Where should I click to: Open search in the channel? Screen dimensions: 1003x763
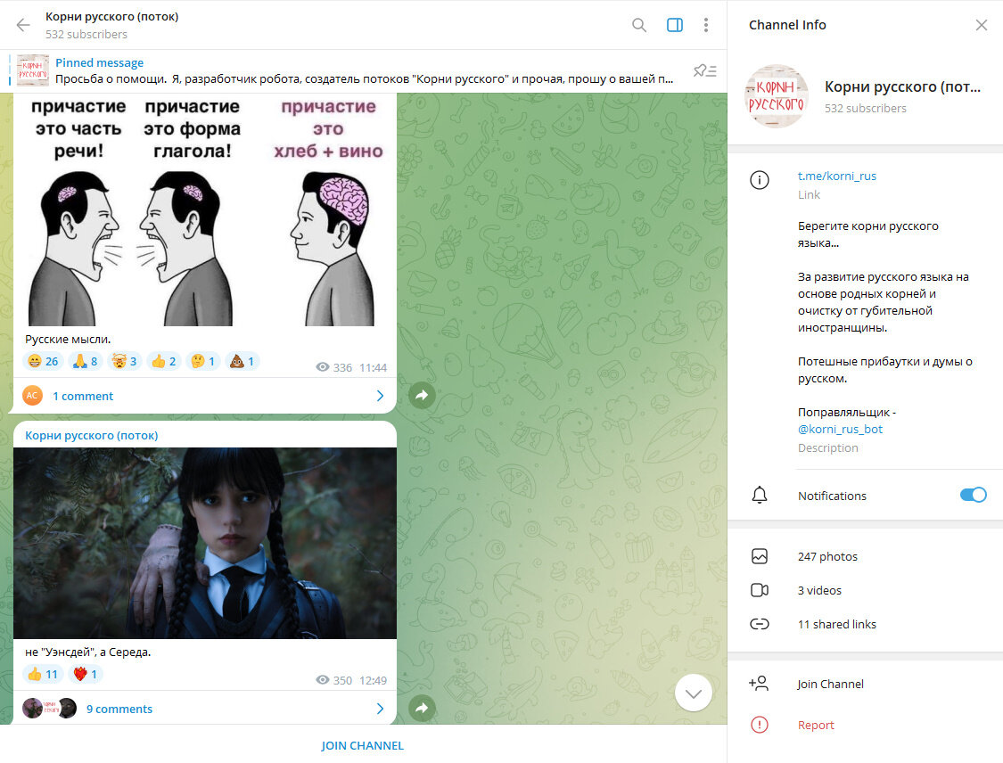point(639,25)
